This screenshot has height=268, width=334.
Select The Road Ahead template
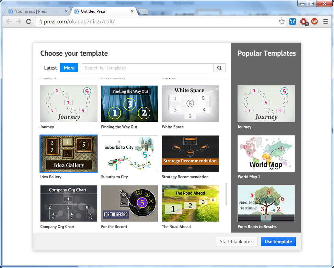190,204
